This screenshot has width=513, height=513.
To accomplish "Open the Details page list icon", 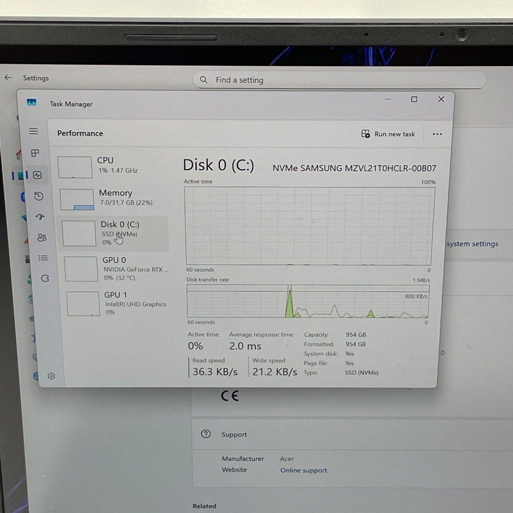I will tap(43, 258).
